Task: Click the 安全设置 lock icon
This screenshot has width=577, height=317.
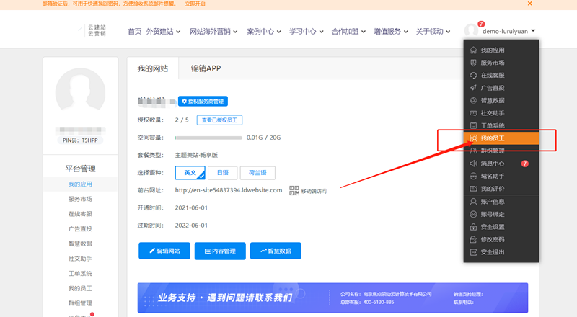Action: coord(473,226)
